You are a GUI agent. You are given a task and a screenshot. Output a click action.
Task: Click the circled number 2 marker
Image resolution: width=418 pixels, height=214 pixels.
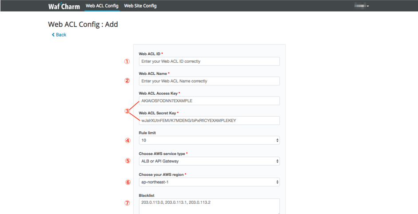click(x=127, y=81)
